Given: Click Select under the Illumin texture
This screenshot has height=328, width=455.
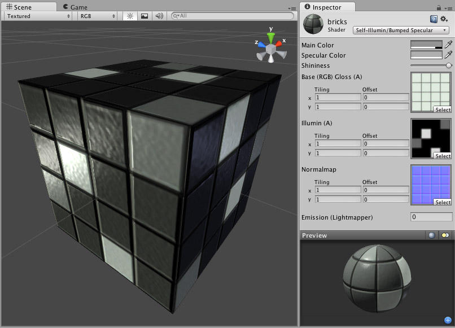Looking at the screenshot, I should [443, 156].
